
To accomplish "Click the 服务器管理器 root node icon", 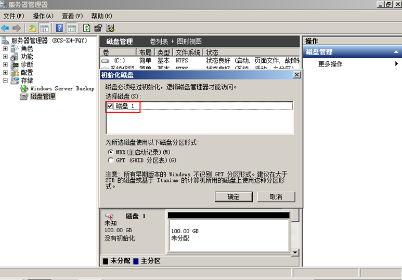I will [5, 41].
